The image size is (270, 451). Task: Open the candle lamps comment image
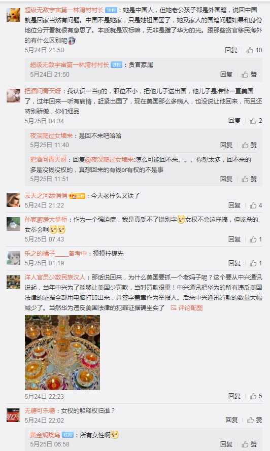coord(62,353)
